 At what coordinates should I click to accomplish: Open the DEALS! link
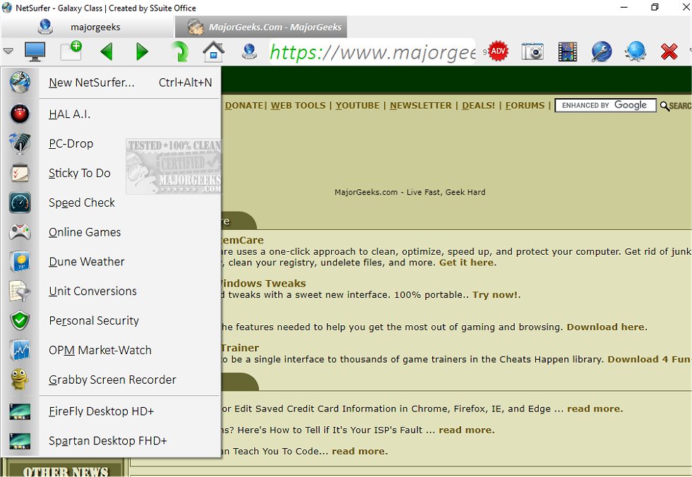(x=479, y=105)
